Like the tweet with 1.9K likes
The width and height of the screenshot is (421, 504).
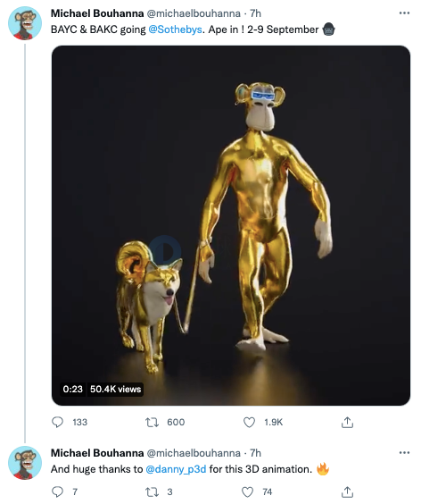click(x=249, y=422)
